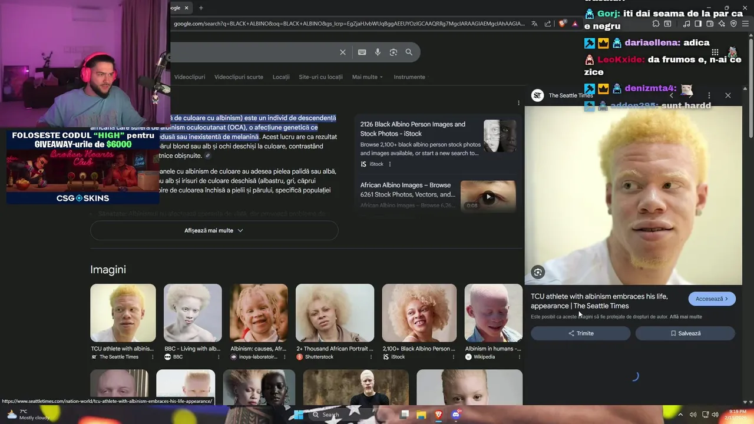Open three-dot menu beside iStock text result
Image resolution: width=754 pixels, height=424 pixels.
pyautogui.click(x=389, y=164)
